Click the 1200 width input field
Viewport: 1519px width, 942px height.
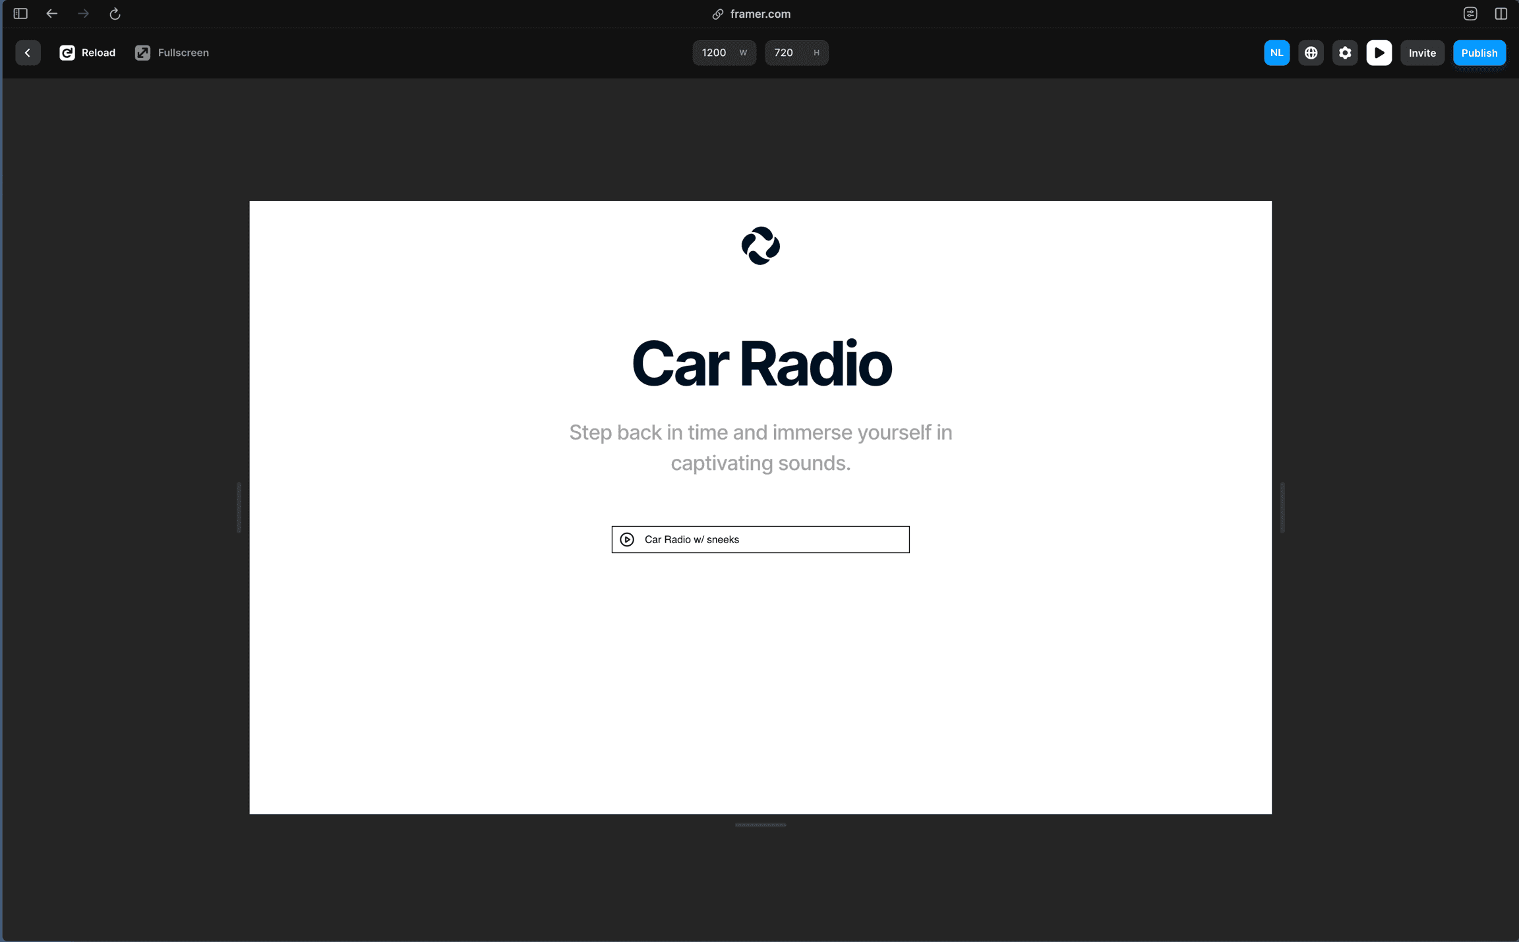coord(724,53)
